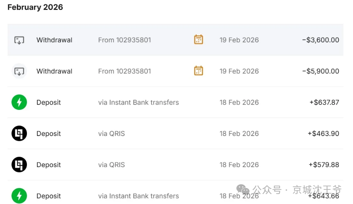This screenshot has height=204, width=353.
Task: Click the withdrawal icon for the -$3,600.00 transaction
Action: [19, 40]
